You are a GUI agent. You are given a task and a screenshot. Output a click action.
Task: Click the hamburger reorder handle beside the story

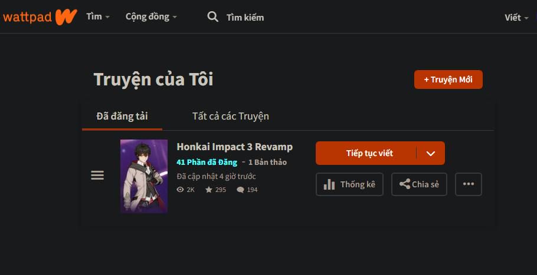[97, 175]
